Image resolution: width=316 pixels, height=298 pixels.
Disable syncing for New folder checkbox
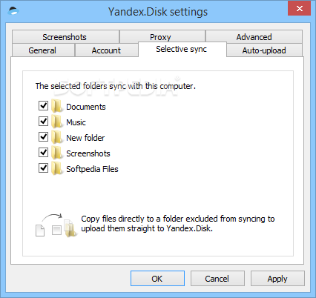pyautogui.click(x=44, y=136)
